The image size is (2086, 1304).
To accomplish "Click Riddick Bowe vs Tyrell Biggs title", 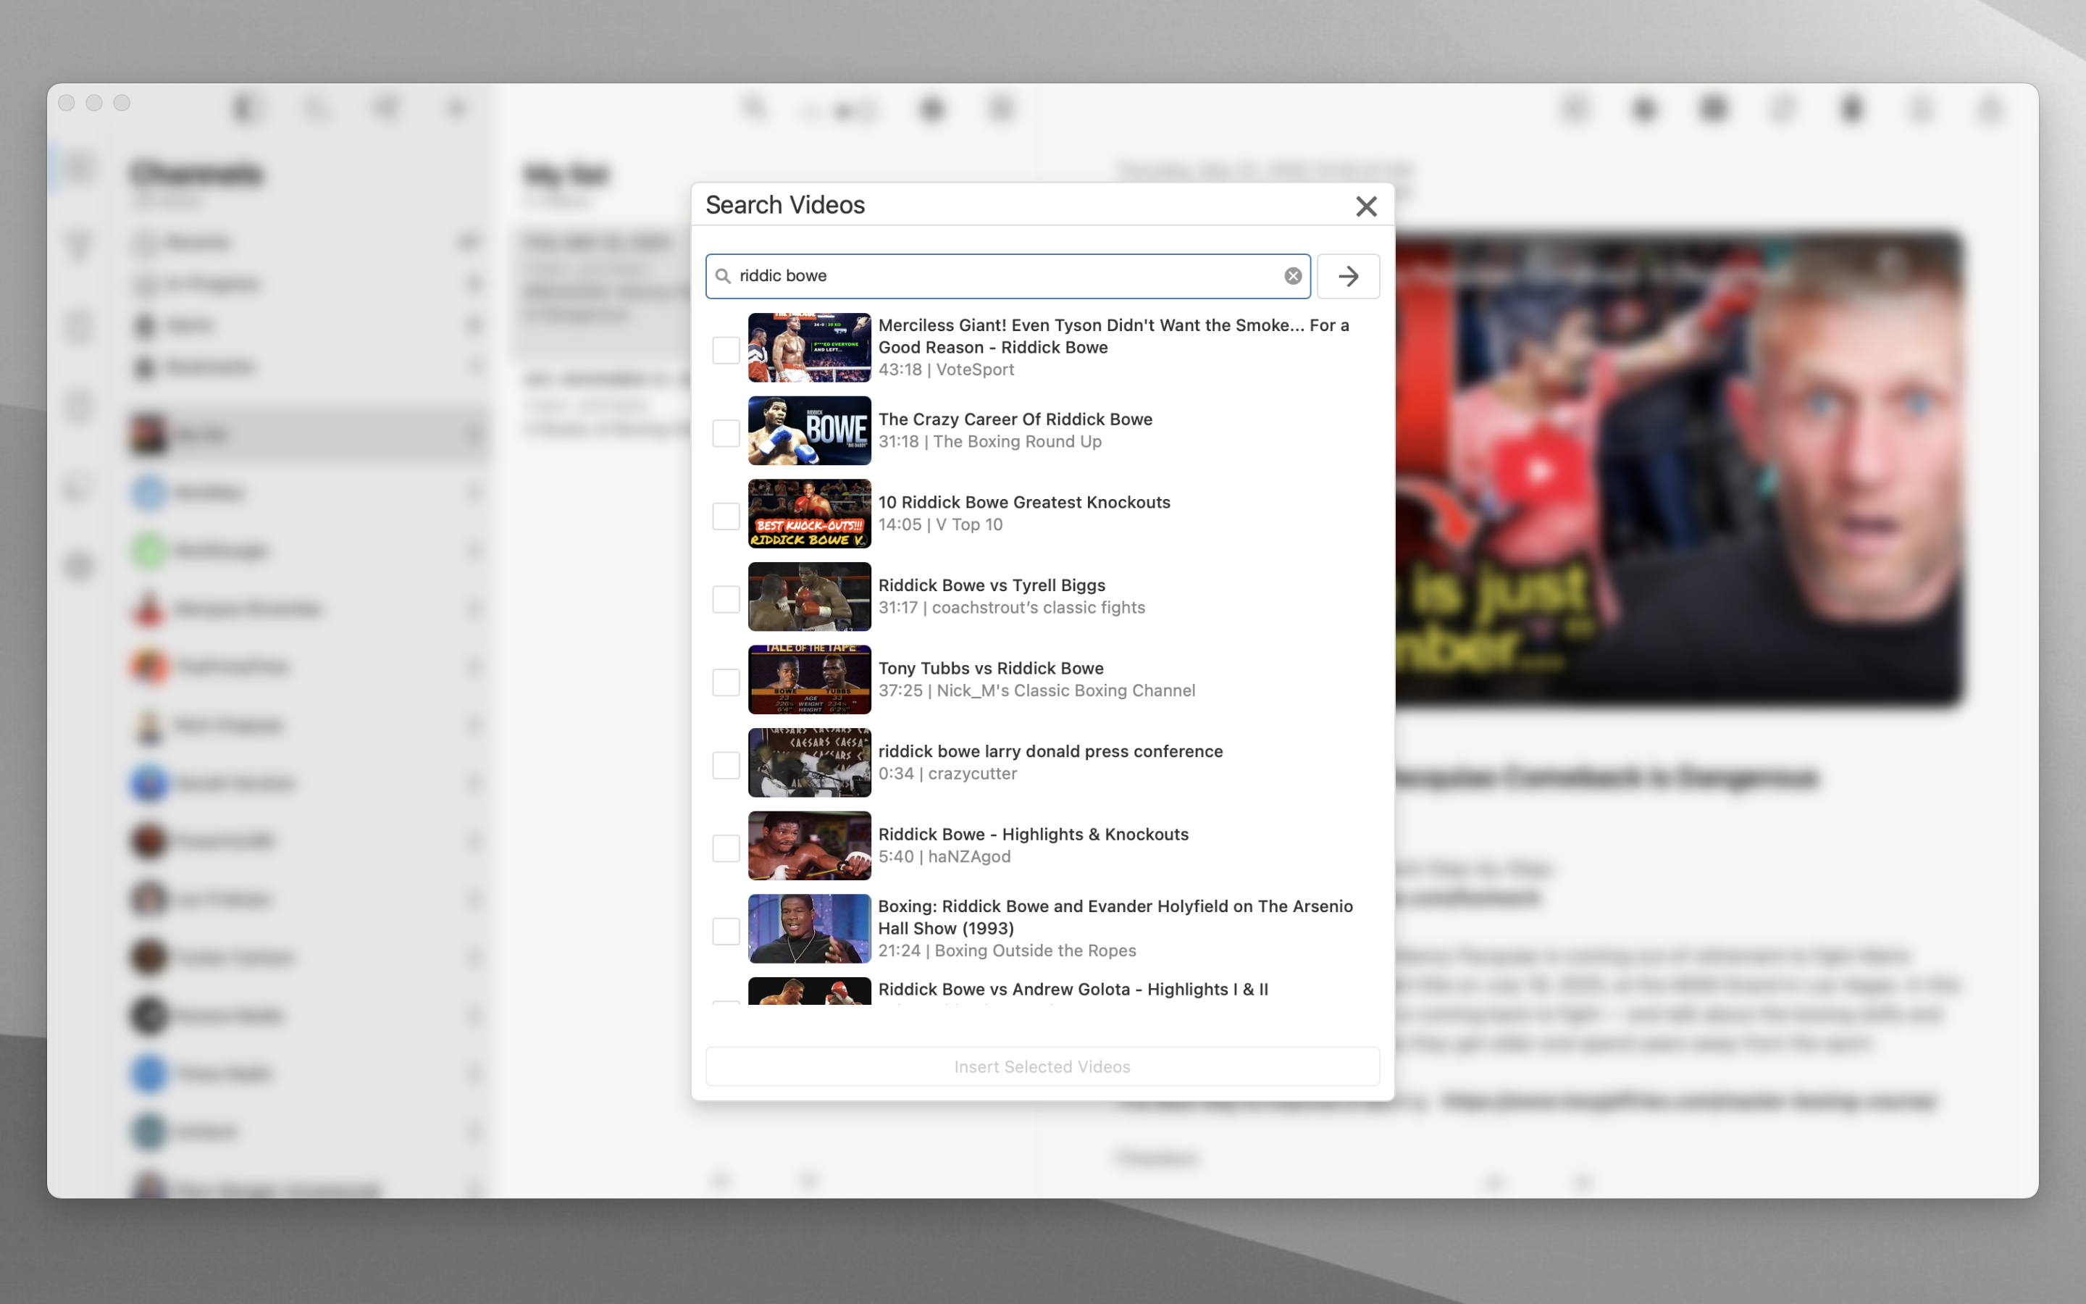I will click(992, 585).
